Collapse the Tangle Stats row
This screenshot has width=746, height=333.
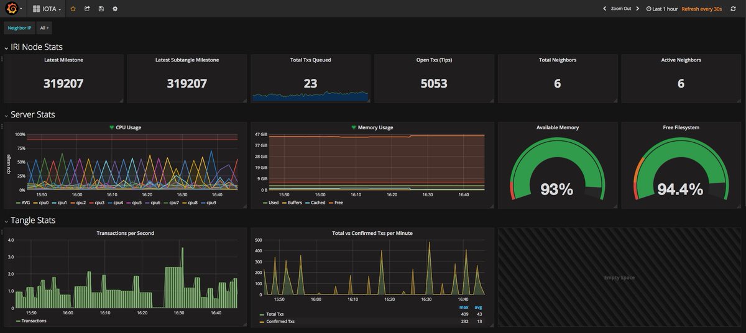(x=30, y=221)
